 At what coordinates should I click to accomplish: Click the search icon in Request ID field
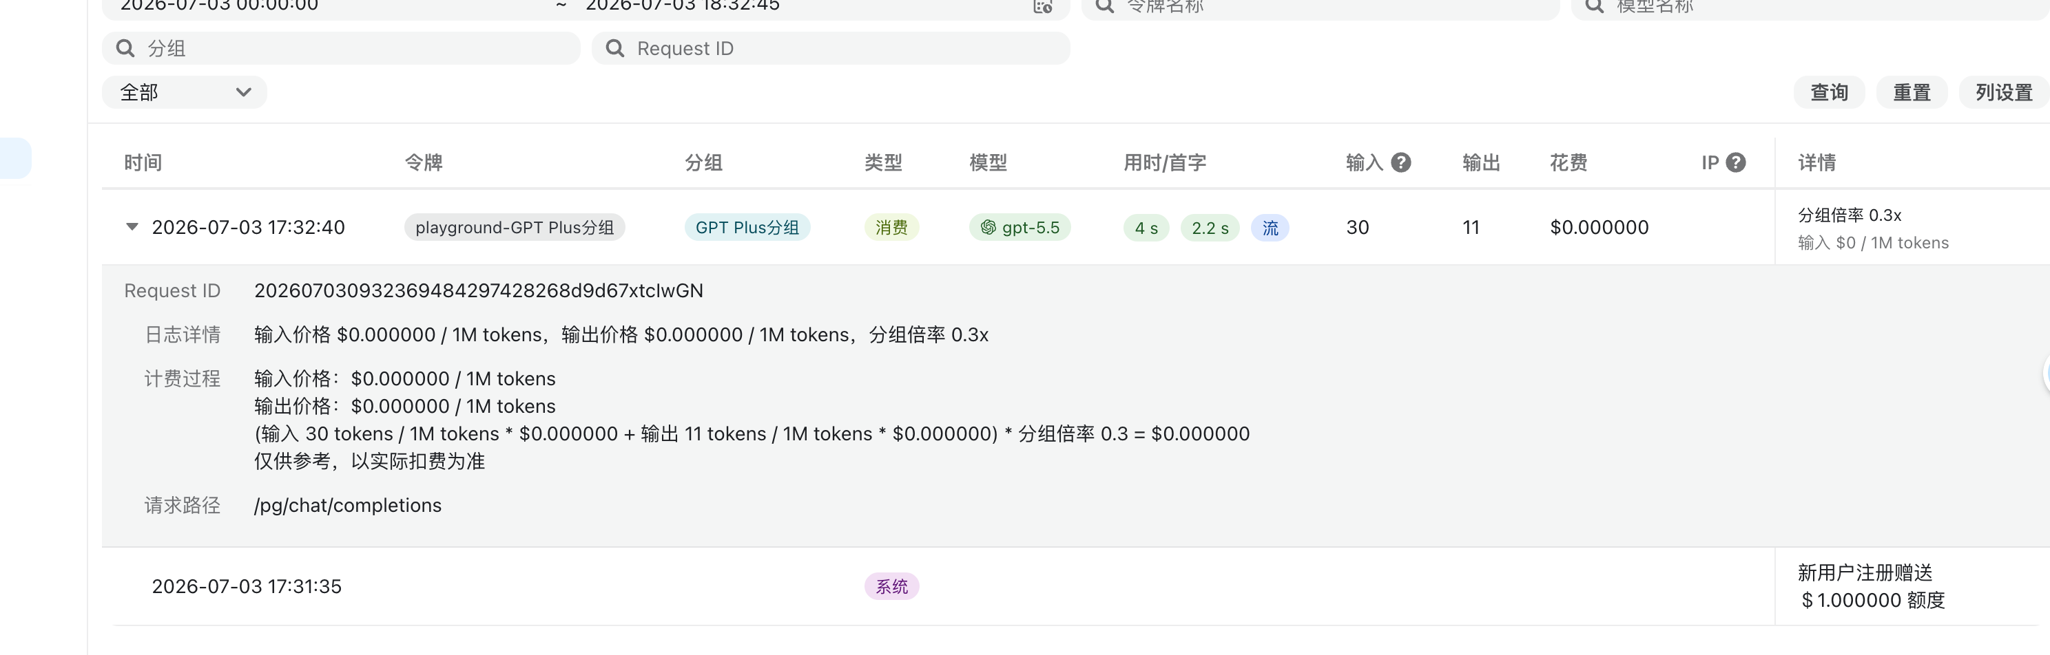click(x=614, y=48)
